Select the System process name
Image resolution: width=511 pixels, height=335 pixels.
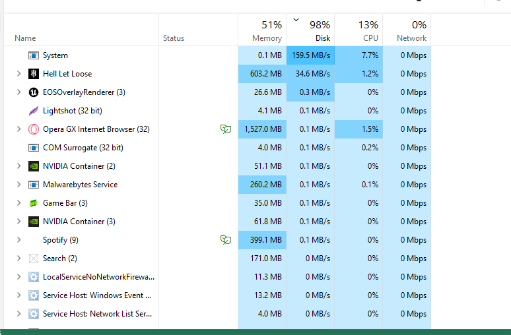[55, 55]
